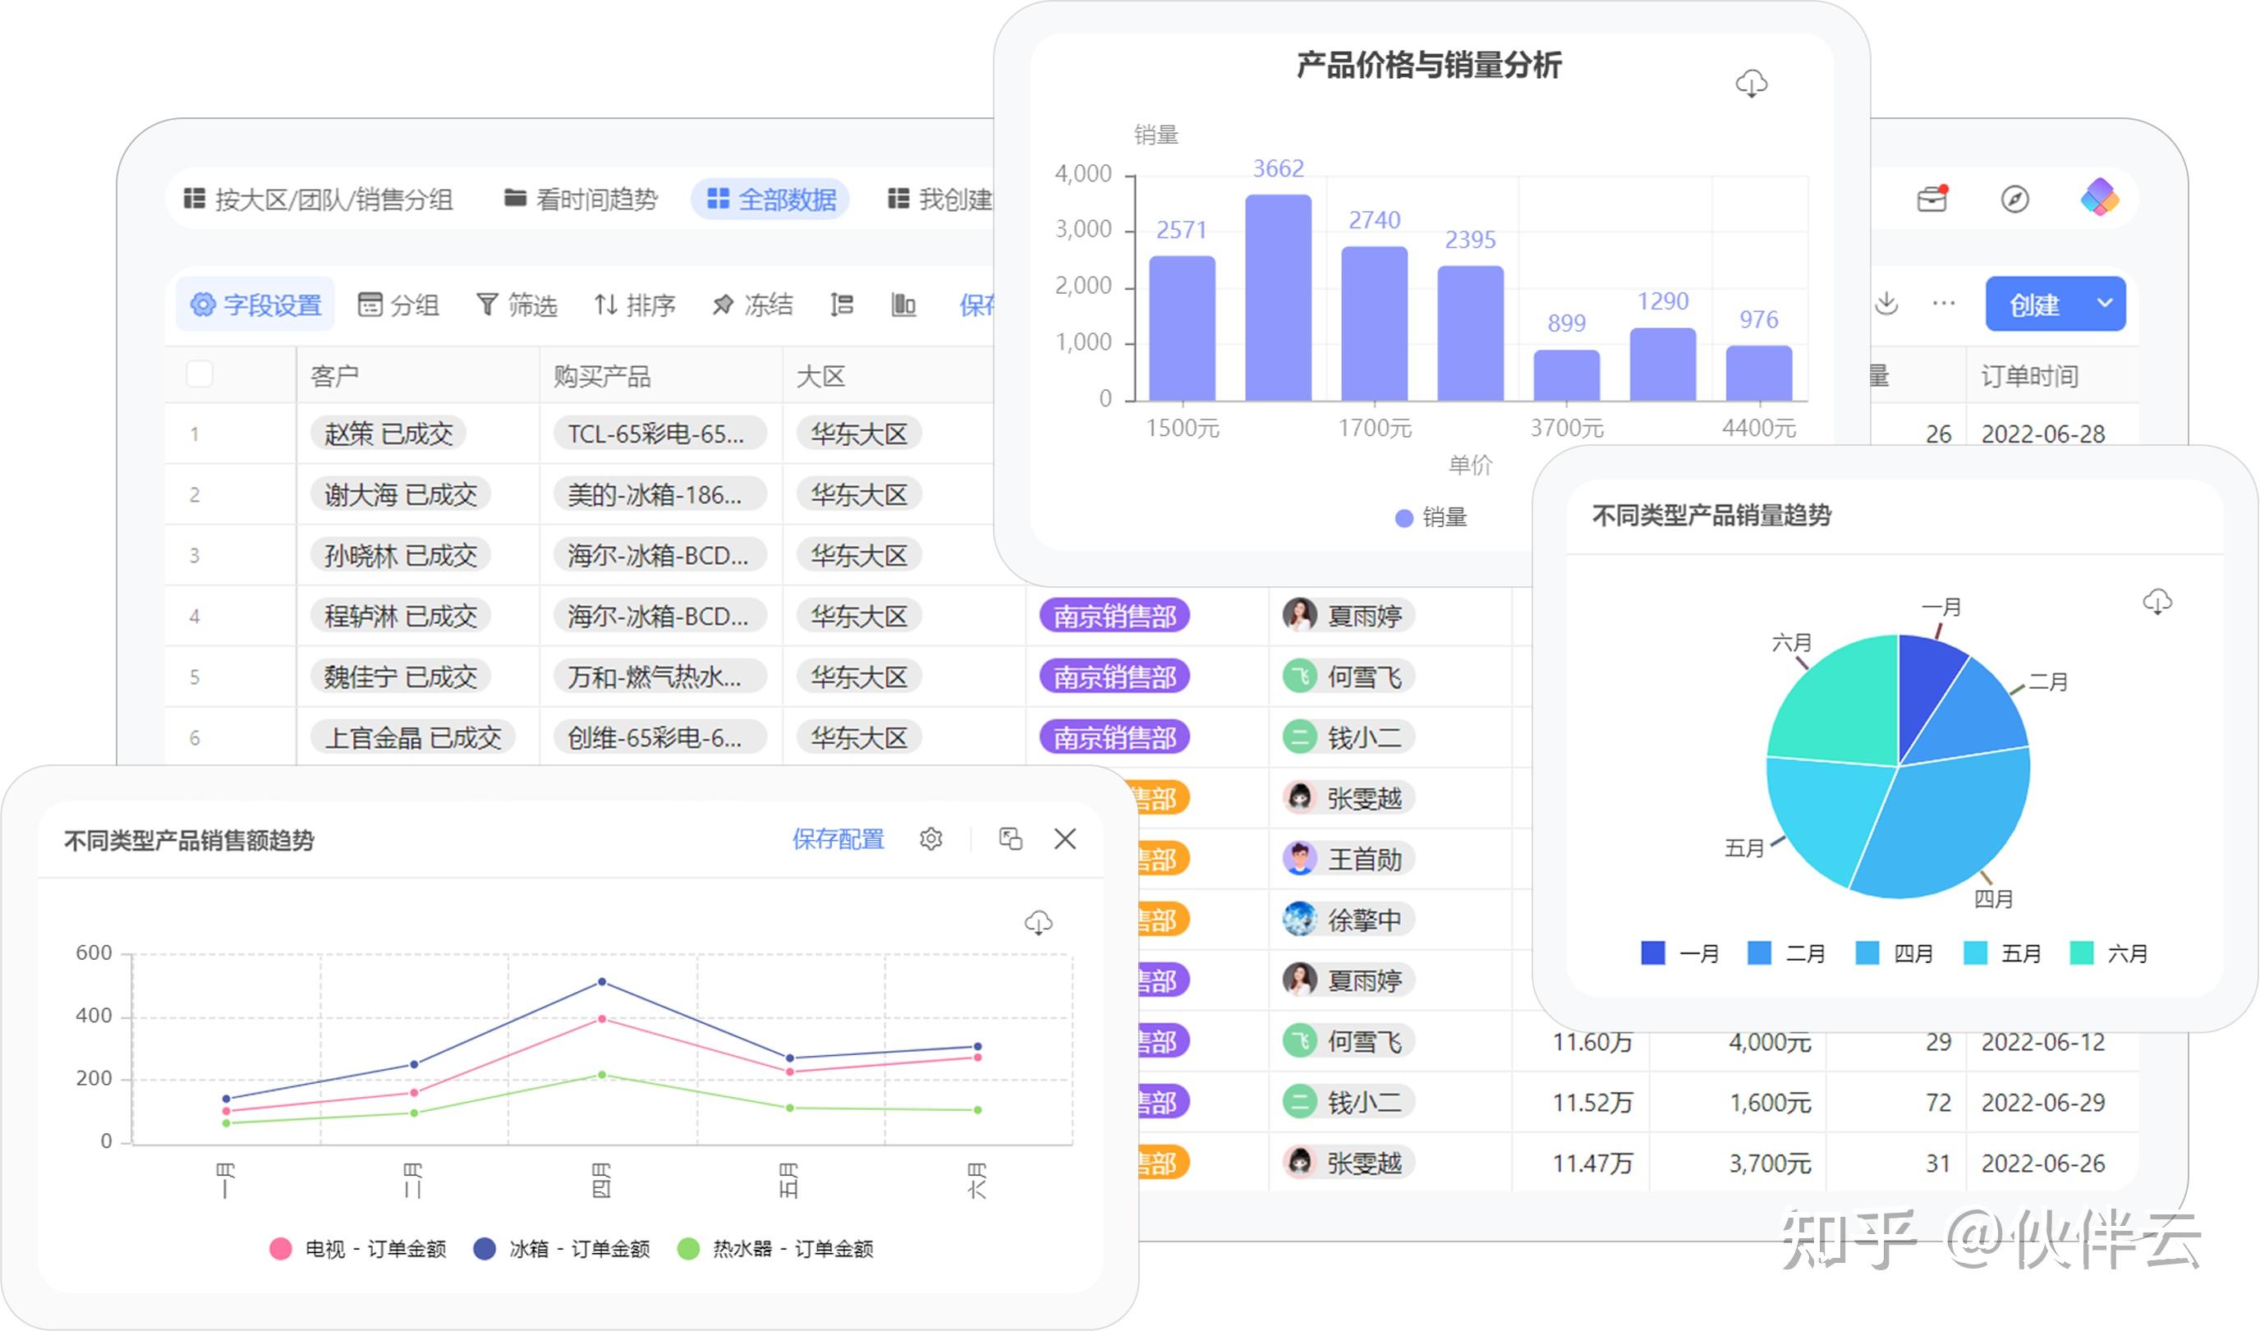Click the 六月 color swatch in pie legend
This screenshot has height=1331, width=2260.
click(x=2082, y=952)
